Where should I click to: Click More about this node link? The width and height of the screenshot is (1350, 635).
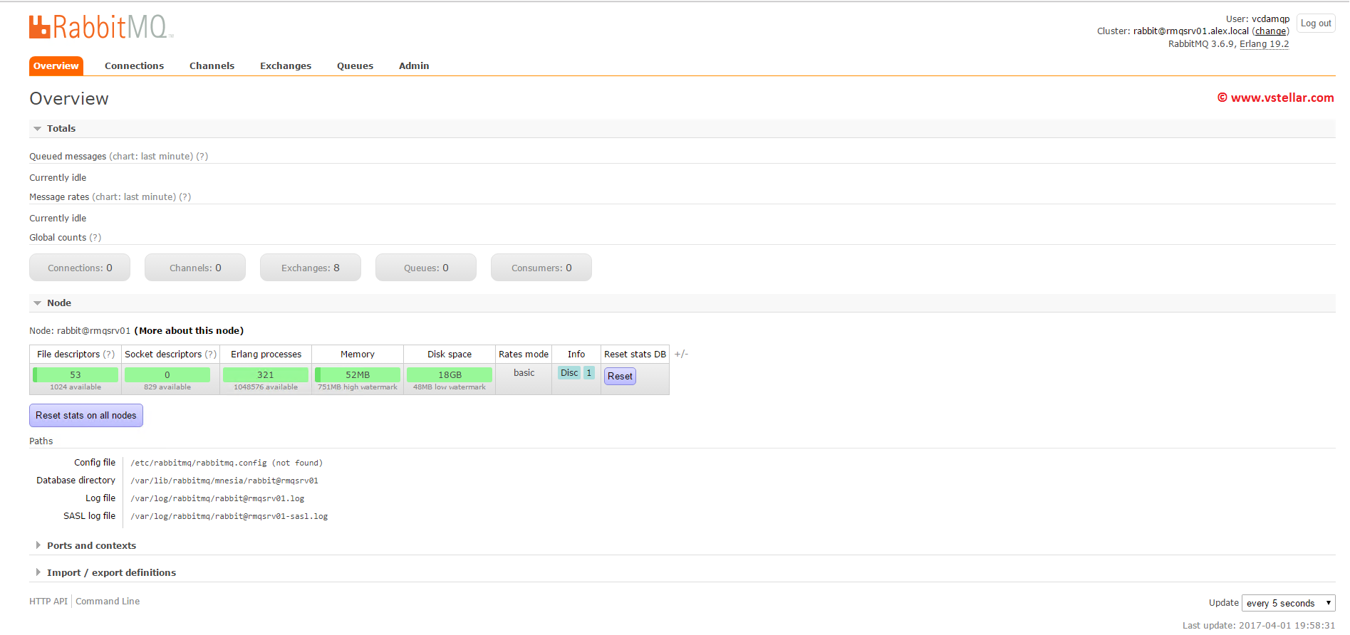point(189,331)
